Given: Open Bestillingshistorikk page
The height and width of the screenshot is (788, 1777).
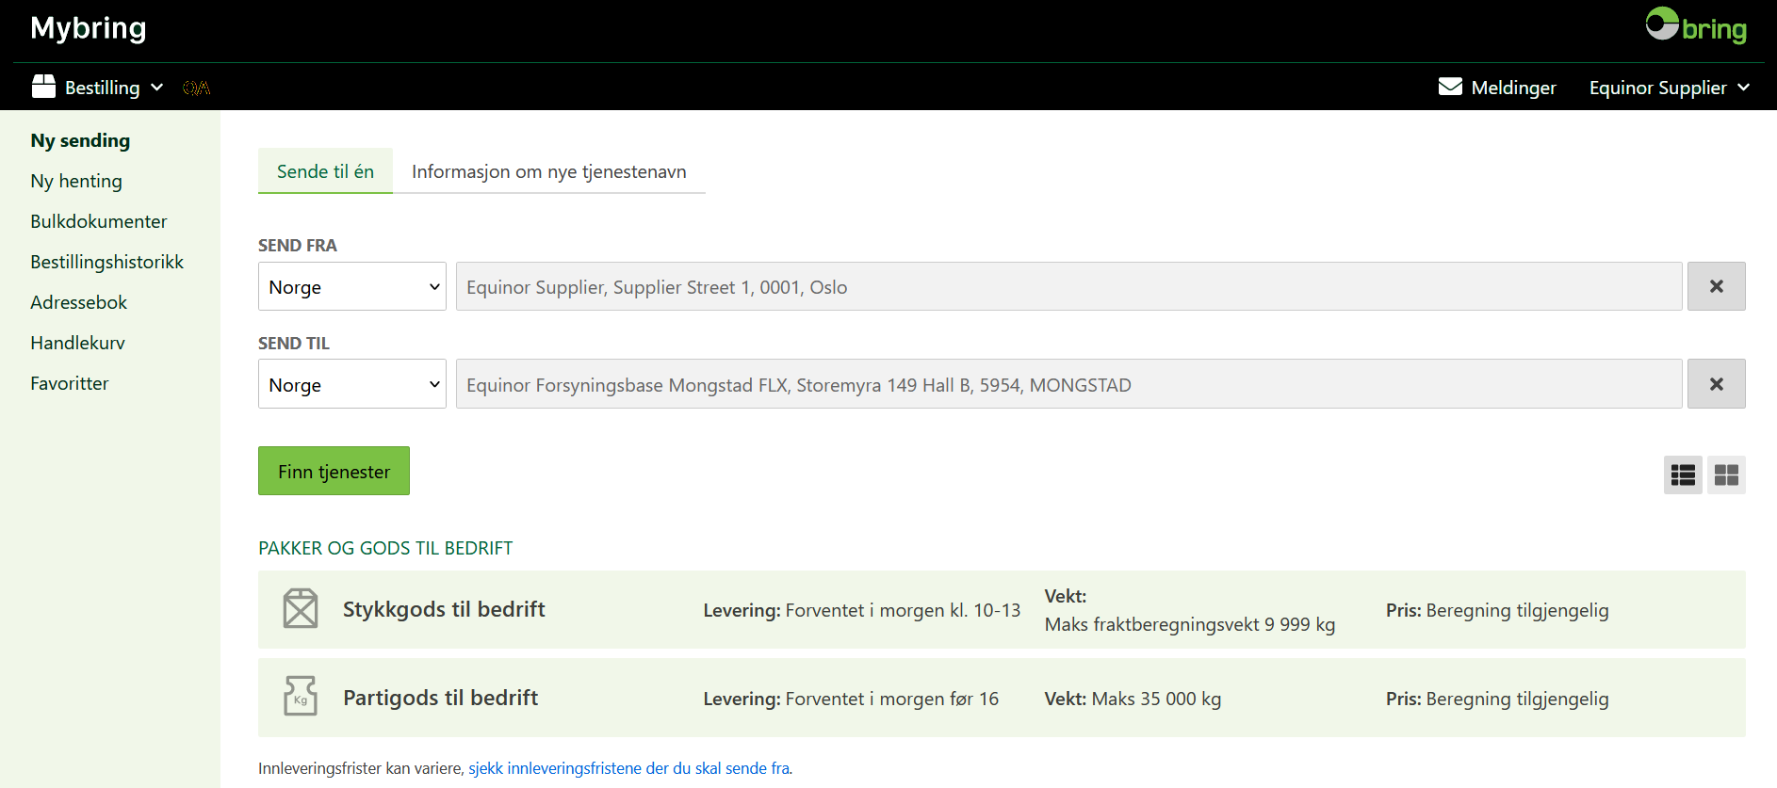Looking at the screenshot, I should 107,262.
